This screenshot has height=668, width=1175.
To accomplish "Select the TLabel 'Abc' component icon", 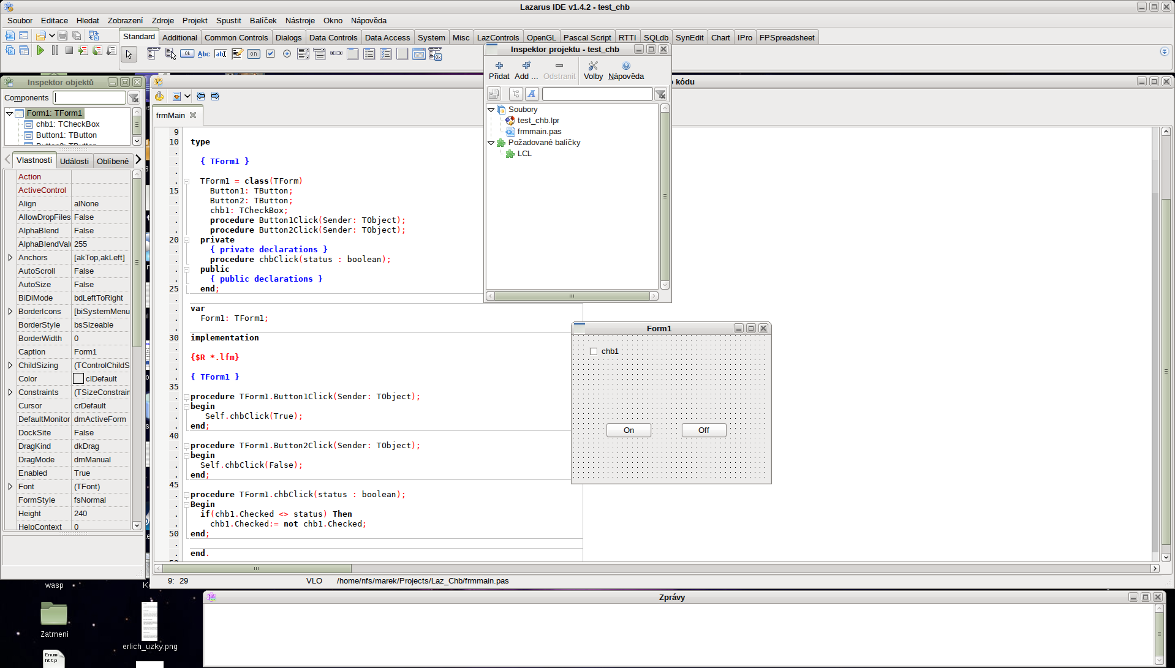I will (x=203, y=54).
